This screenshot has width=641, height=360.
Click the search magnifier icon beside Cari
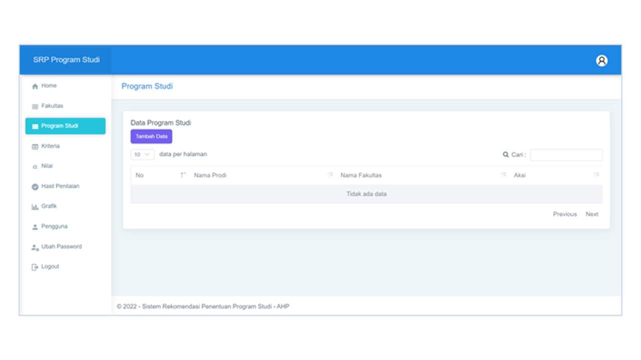[506, 155]
